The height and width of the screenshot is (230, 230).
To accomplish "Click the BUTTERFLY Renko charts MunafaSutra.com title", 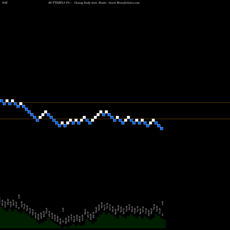I will point(94,3).
